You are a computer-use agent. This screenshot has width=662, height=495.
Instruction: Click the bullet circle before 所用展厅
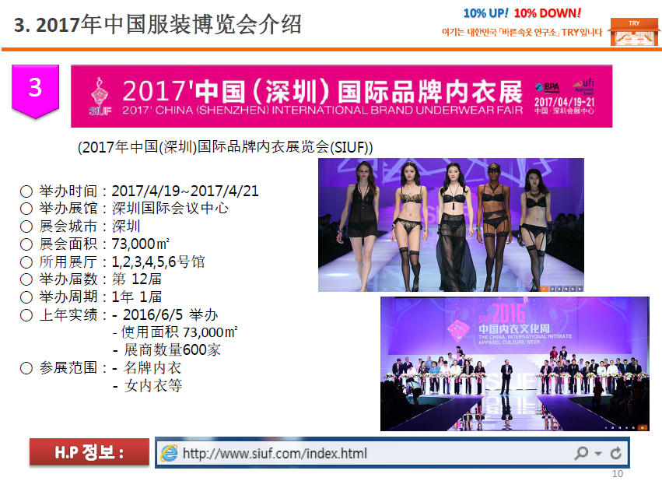pyautogui.click(x=26, y=262)
